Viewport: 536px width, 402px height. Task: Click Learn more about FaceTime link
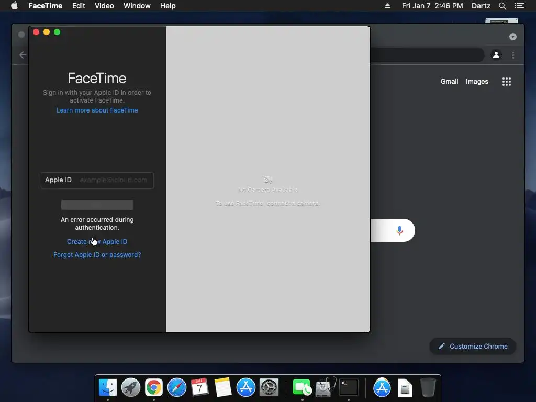[x=97, y=110]
